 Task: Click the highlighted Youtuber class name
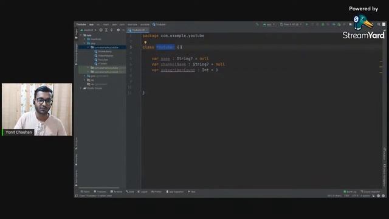[x=165, y=47]
